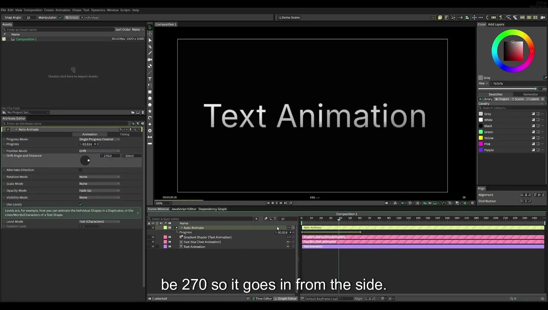
Task: Choose the Ellipse shape tool
Action: 150,98
